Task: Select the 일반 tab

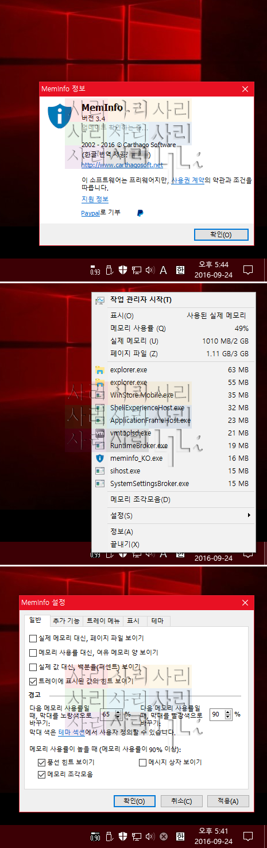Action: click(x=36, y=620)
